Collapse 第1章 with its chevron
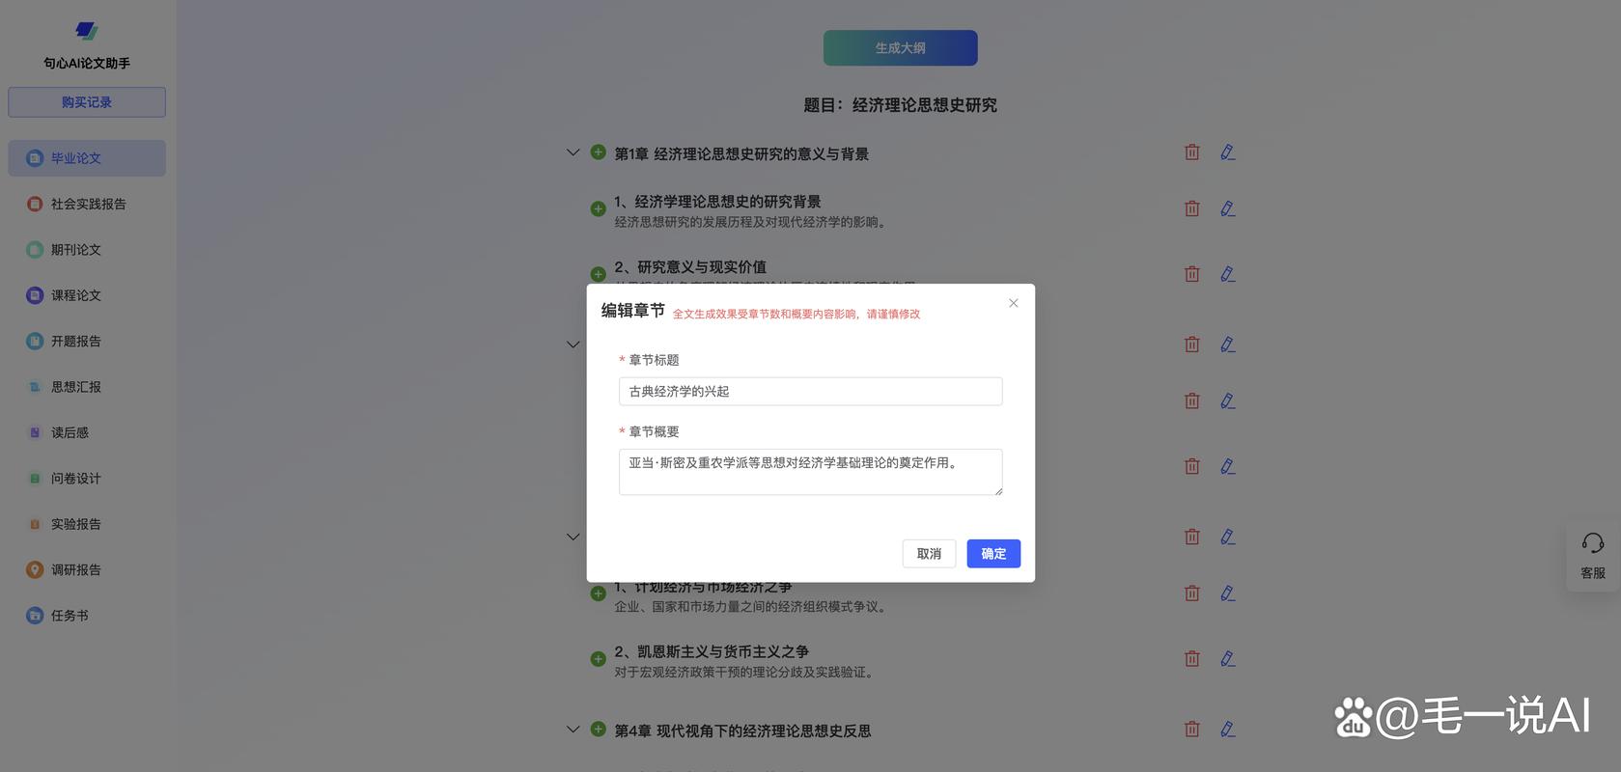Screen dimensions: 1621x772 pyautogui.click(x=573, y=152)
